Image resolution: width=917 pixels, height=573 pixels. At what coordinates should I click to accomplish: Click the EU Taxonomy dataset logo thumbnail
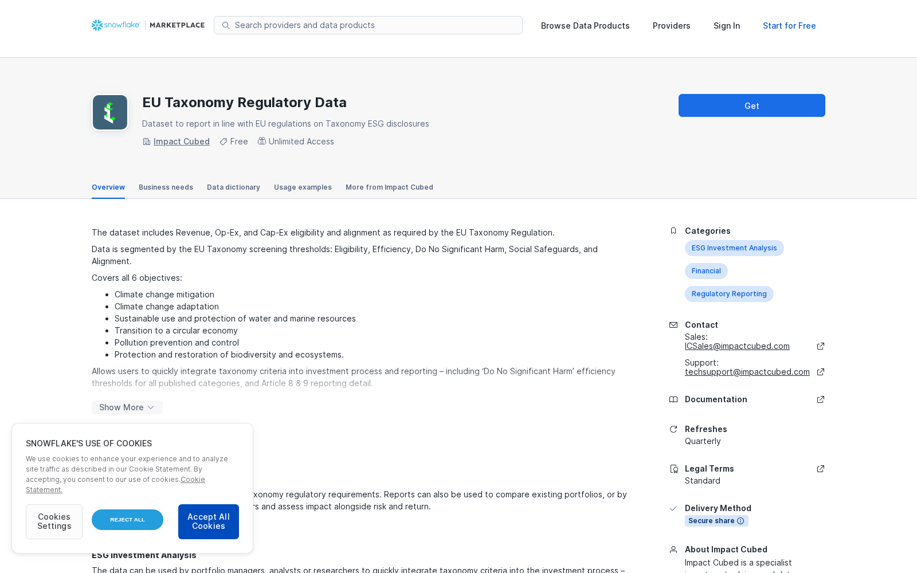pos(110,112)
